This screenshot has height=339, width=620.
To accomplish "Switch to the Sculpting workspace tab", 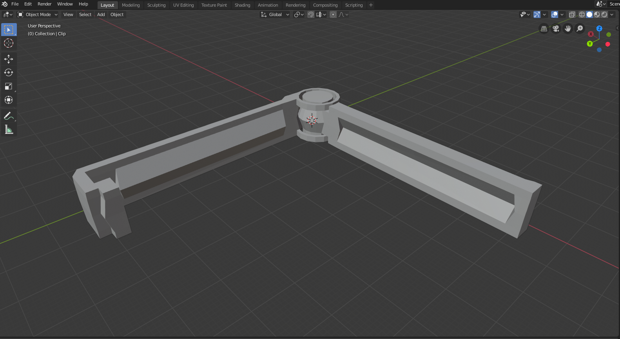I will pyautogui.click(x=156, y=5).
